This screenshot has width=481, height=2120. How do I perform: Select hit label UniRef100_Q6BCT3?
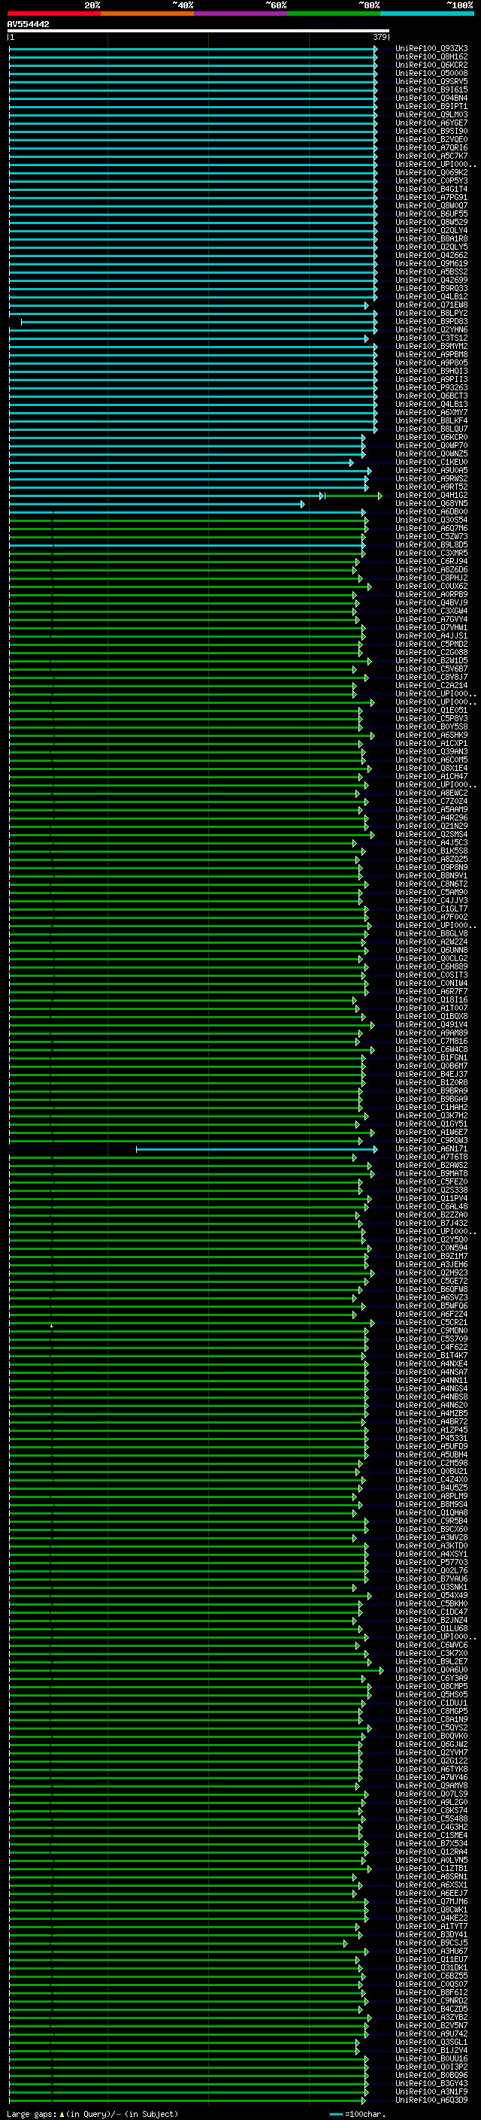point(431,396)
